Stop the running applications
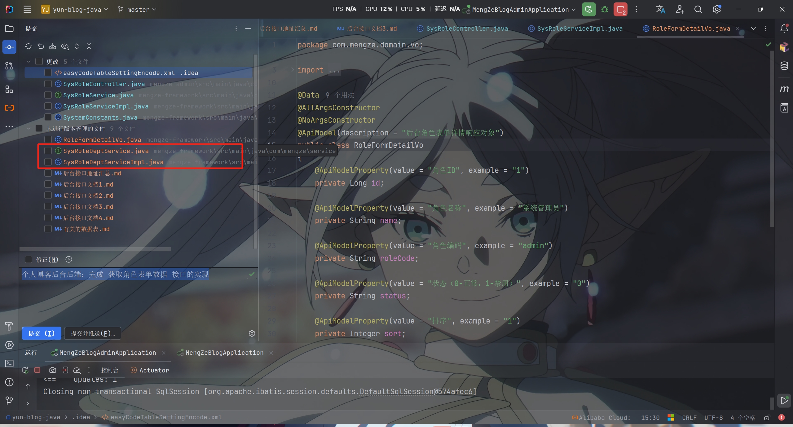The width and height of the screenshot is (793, 427). (621, 9)
